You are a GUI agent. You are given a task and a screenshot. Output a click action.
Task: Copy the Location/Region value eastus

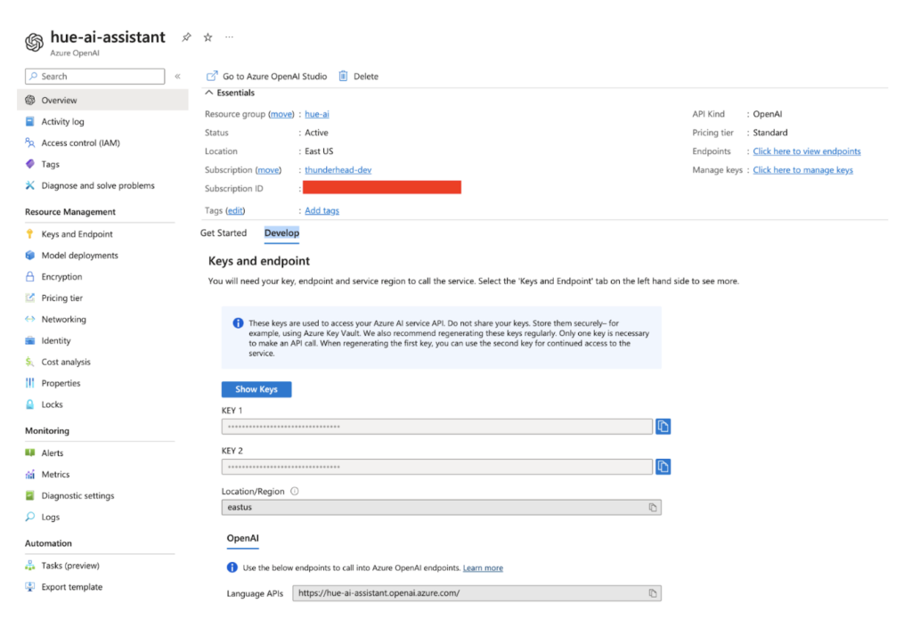pyautogui.click(x=653, y=507)
